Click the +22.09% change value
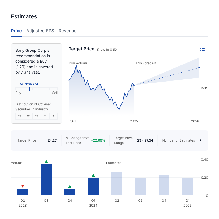The width and height of the screenshot is (219, 219). point(98,140)
